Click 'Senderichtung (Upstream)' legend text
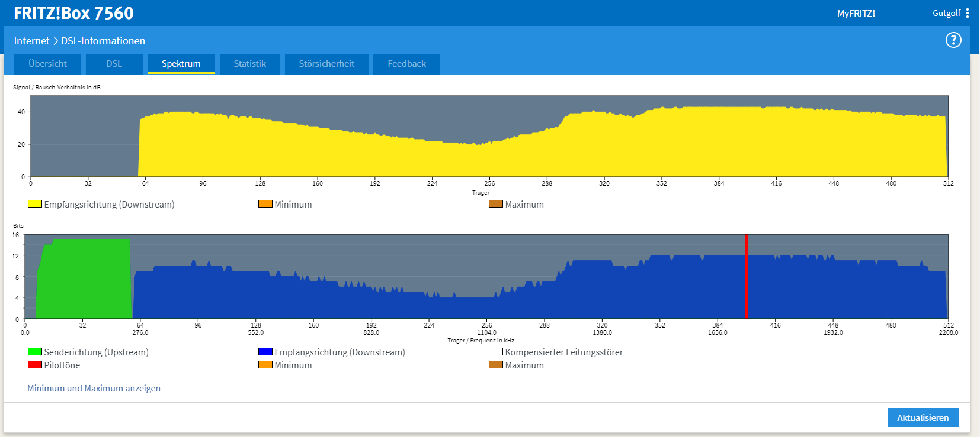This screenshot has width=980, height=437. point(97,352)
